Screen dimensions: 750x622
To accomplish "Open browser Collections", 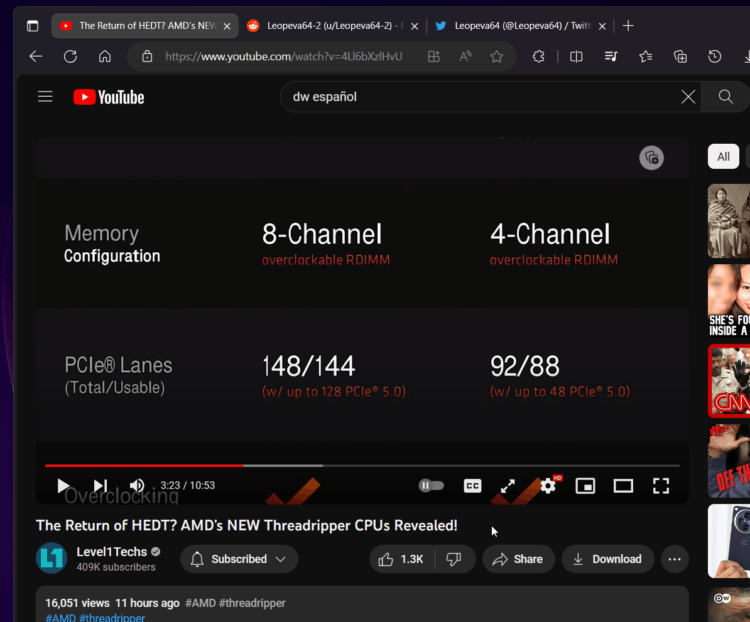I will (680, 56).
